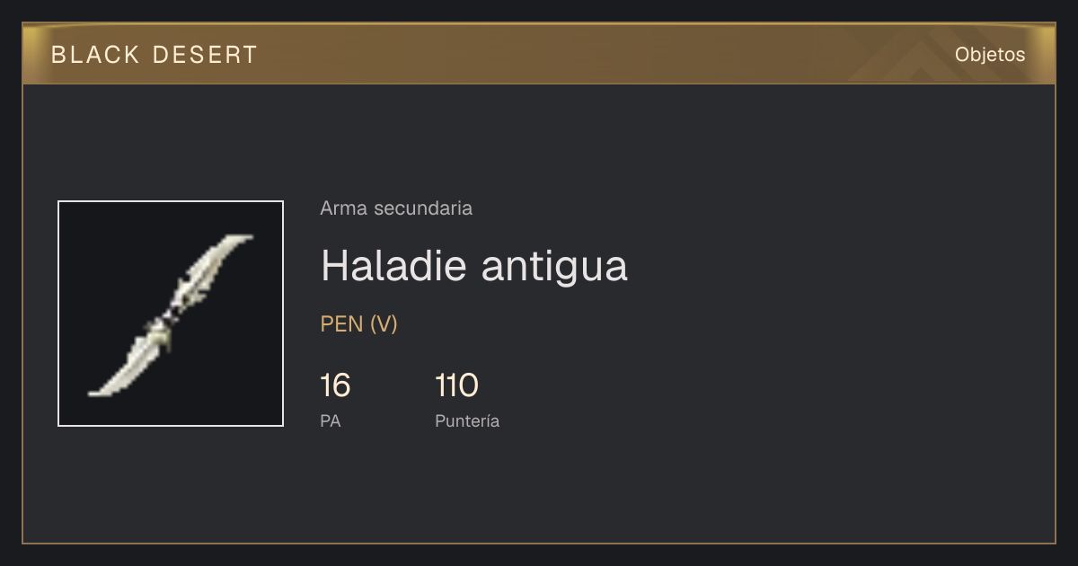Click the Haladie antigua item name
Viewport: 1078px width, 566px height.
[474, 265]
